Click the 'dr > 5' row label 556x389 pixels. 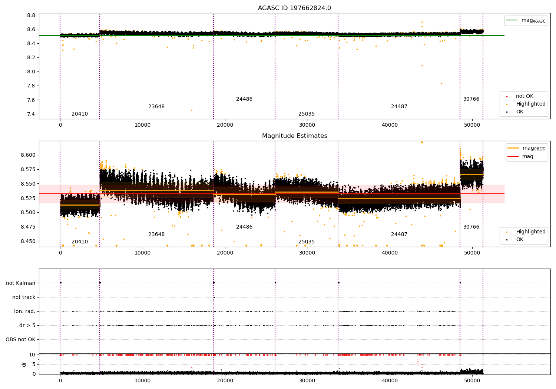click(x=27, y=326)
